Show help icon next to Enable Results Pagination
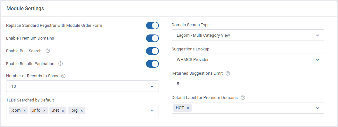The height and width of the screenshot is (127, 338). (61, 63)
